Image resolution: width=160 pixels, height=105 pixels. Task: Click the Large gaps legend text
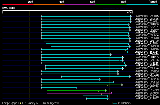pos(10,103)
